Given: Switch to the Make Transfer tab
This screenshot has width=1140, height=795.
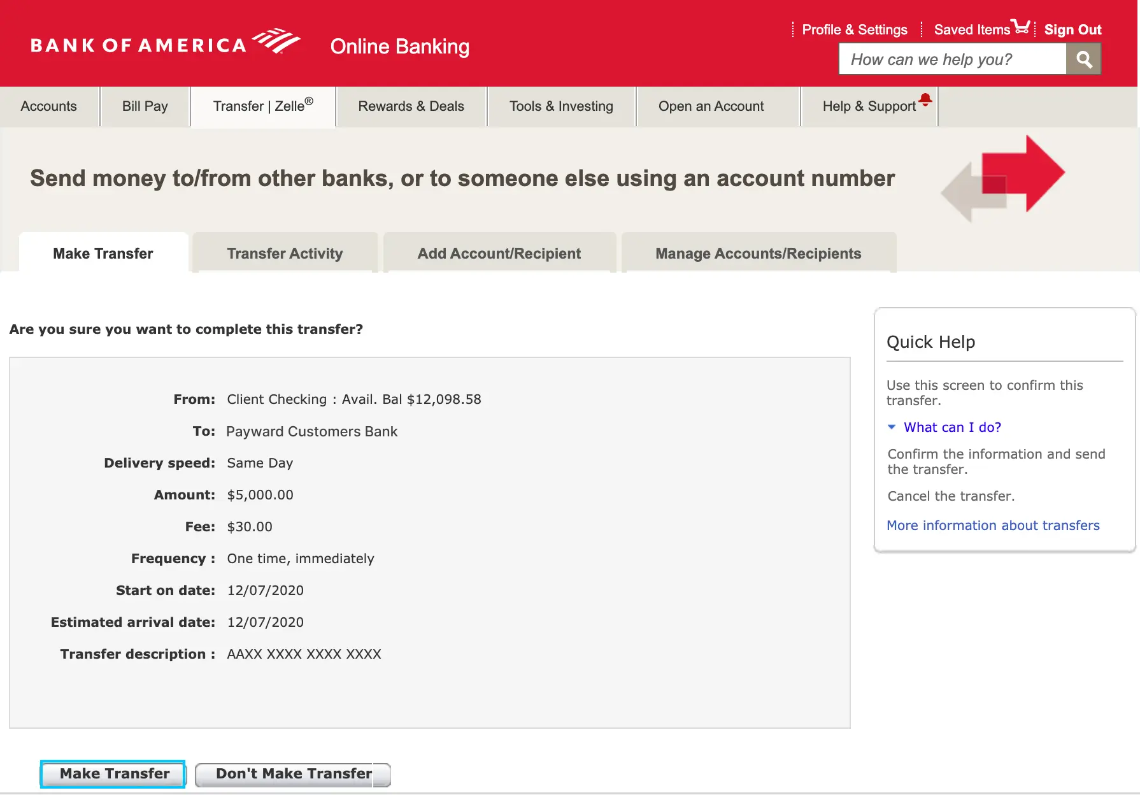Looking at the screenshot, I should (x=103, y=253).
